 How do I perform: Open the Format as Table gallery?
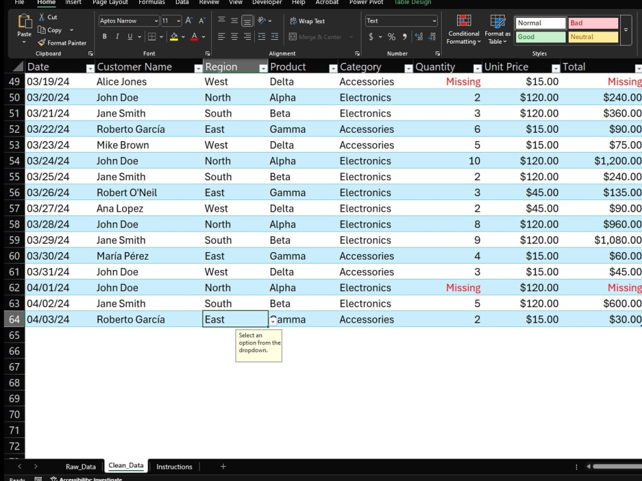498,30
